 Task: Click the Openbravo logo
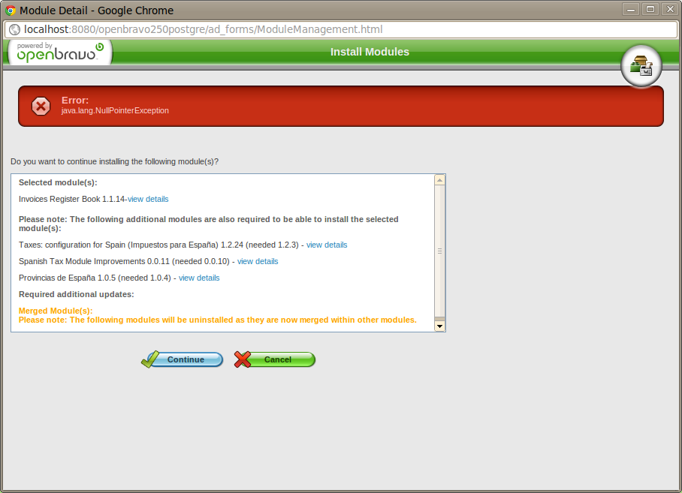pyautogui.click(x=60, y=52)
